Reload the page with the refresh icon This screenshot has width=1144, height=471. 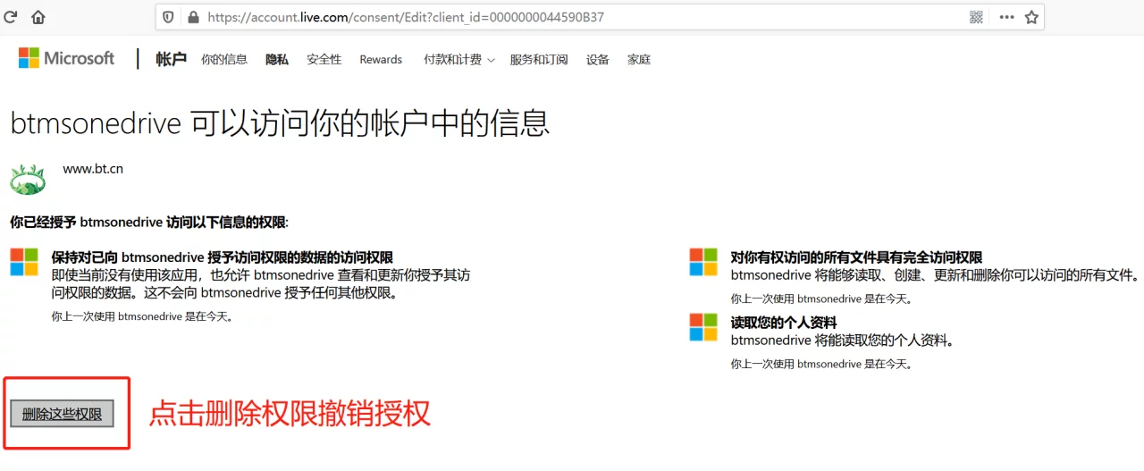click(12, 17)
